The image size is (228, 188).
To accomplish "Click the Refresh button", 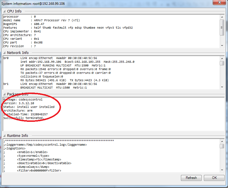I will pos(191,178).
